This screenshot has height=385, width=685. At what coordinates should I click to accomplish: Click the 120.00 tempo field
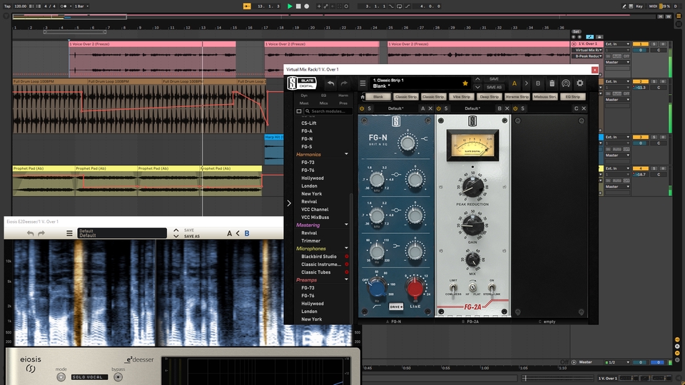point(20,6)
